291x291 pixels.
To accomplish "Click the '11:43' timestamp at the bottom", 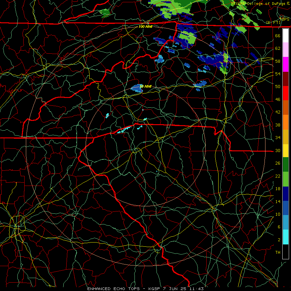I will (x=197, y=289).
